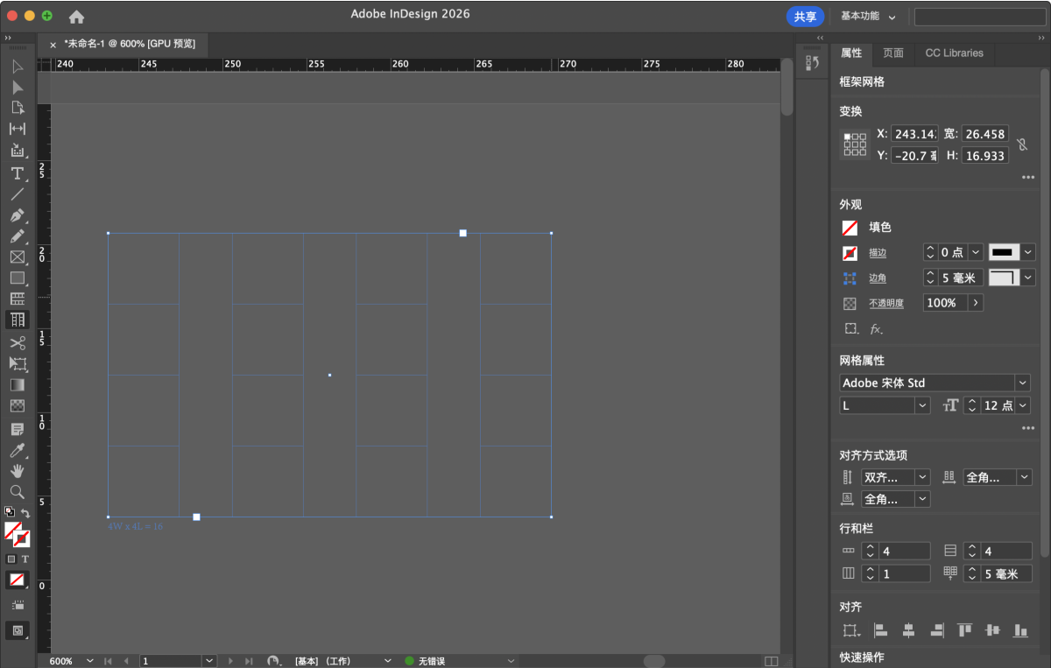This screenshot has height=668, width=1051.
Task: Choose the Zoom magnifier tool
Action: tap(17, 492)
